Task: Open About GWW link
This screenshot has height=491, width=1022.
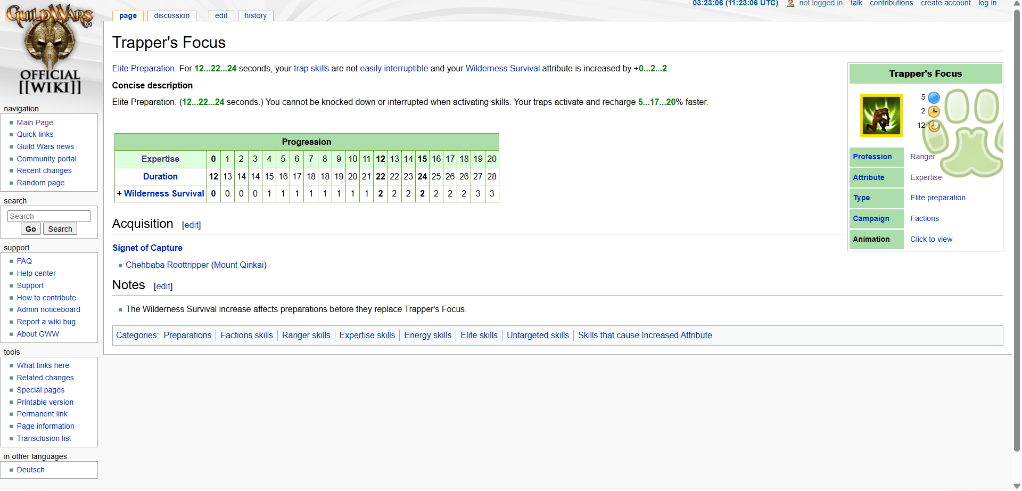Action: (38, 334)
